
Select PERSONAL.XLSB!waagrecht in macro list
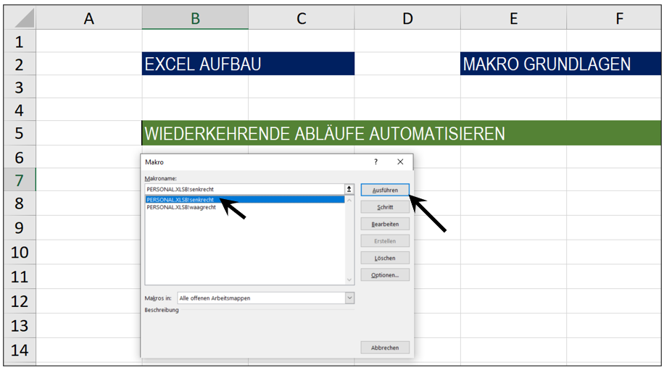[x=245, y=207]
